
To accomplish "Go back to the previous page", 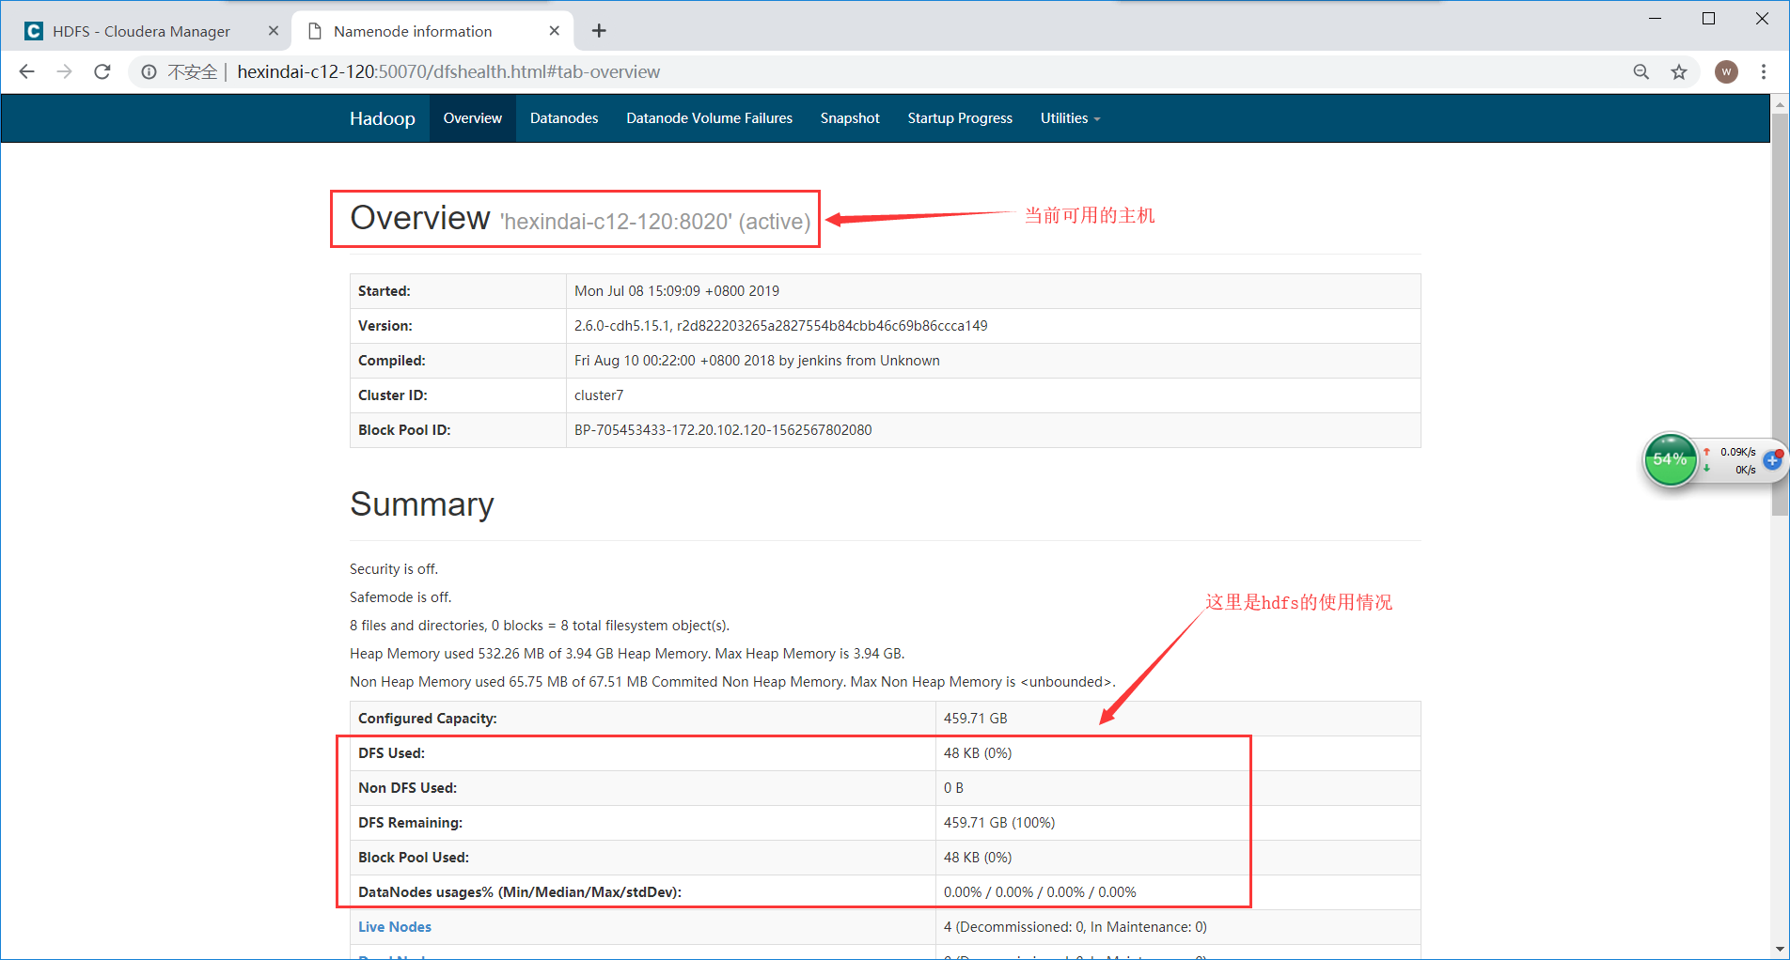I will (x=26, y=71).
